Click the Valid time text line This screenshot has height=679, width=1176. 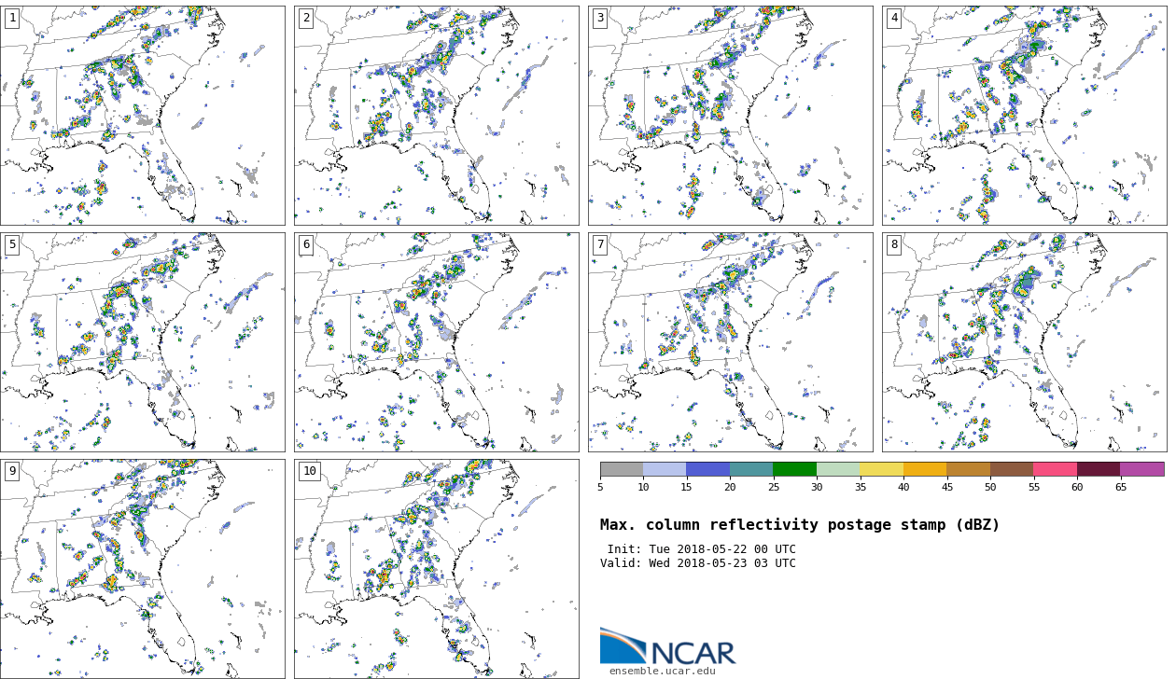pos(698,563)
